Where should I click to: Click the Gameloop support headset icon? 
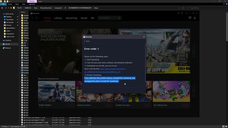tap(178, 13)
